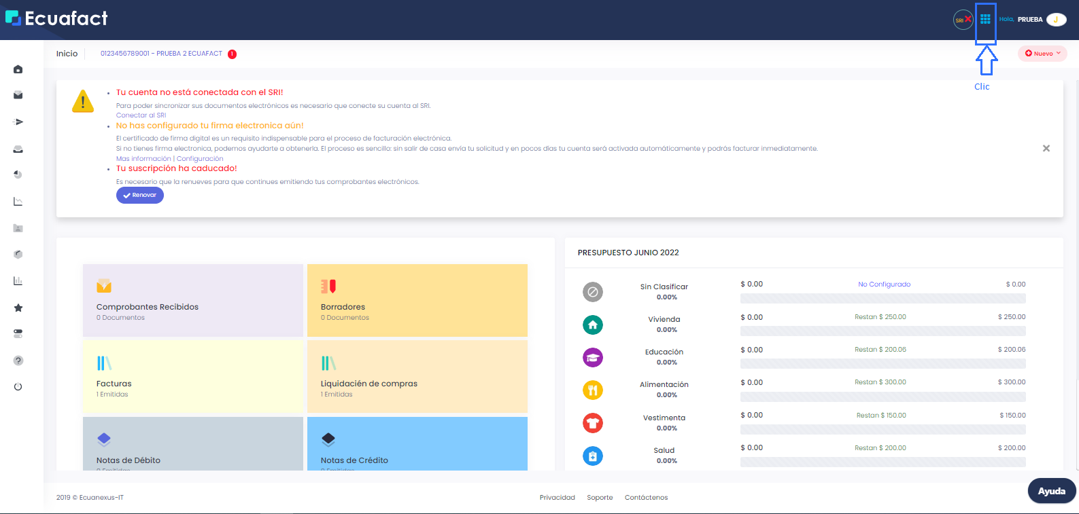Image resolution: width=1079 pixels, height=514 pixels.
Task: Click the Vivienda budget progress bar
Action: pos(883,331)
